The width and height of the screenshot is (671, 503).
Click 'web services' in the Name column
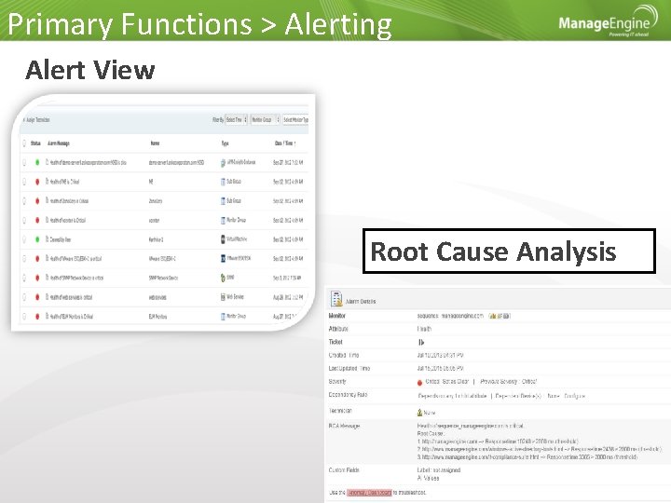point(157,297)
